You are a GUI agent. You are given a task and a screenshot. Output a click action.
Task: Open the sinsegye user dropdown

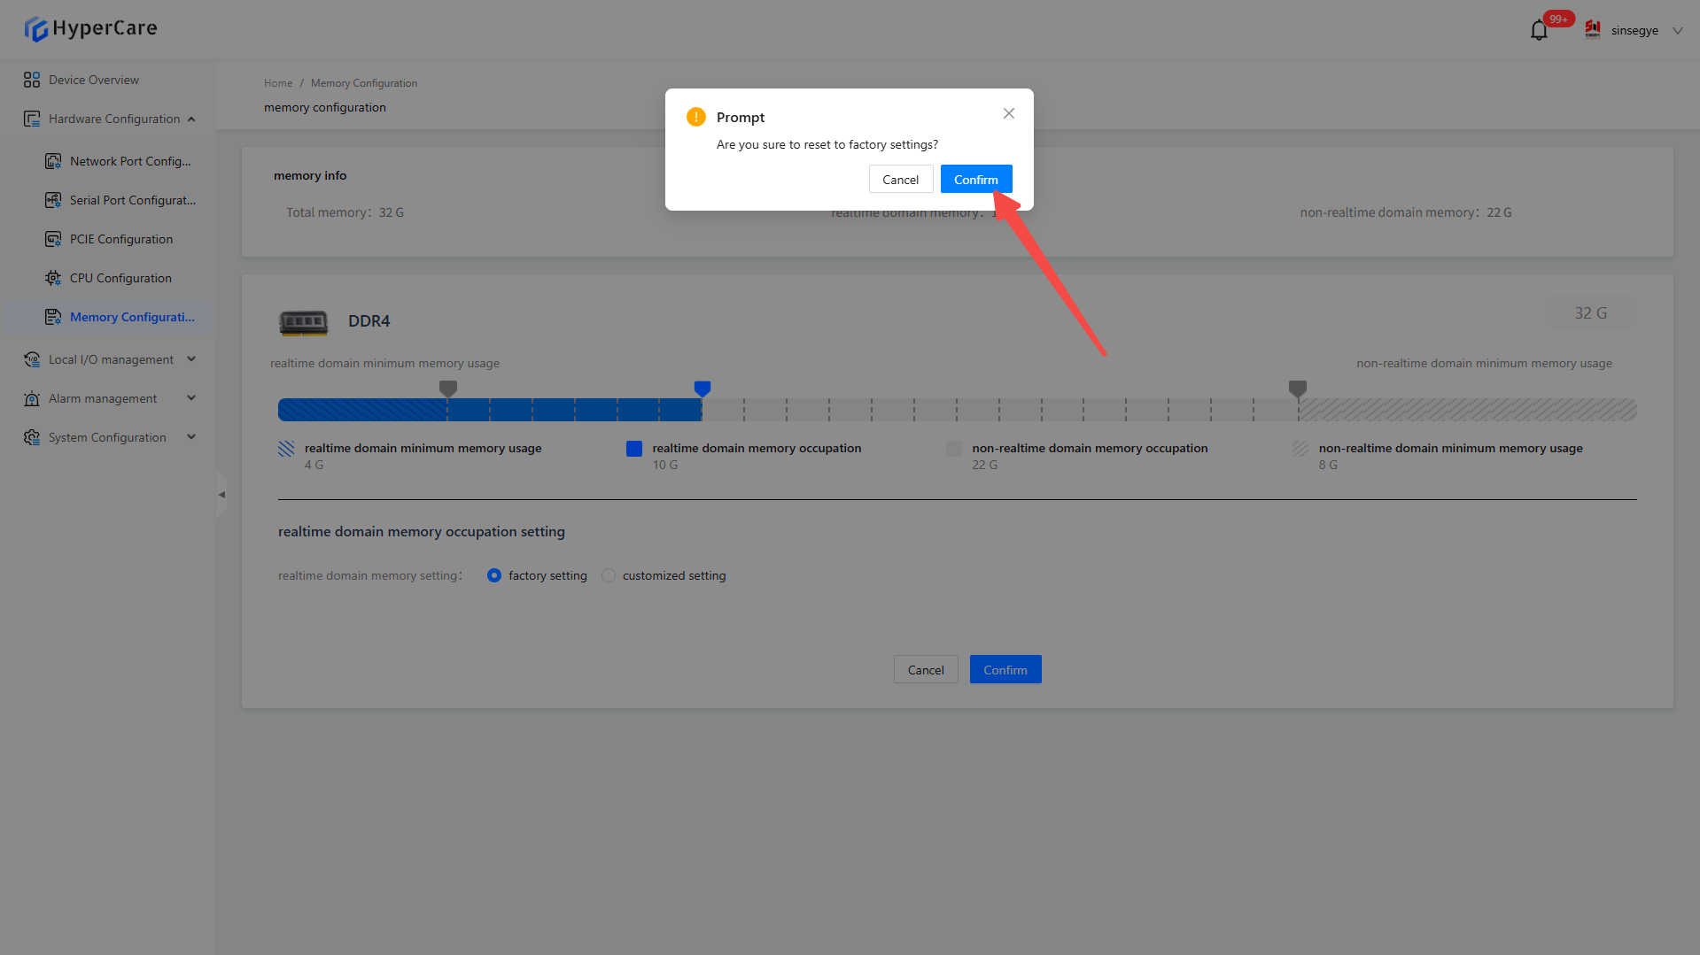click(x=1678, y=31)
